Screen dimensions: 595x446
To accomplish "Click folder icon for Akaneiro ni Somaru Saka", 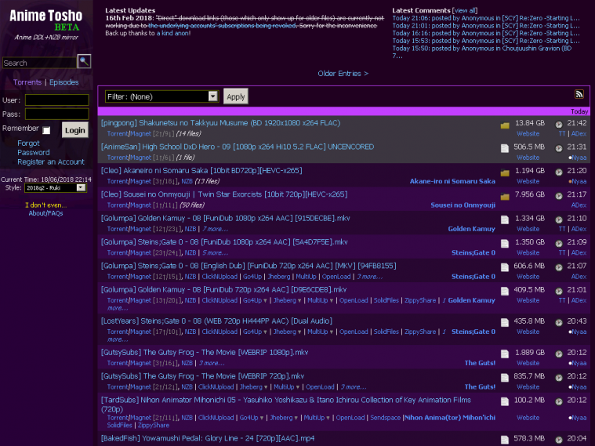I will point(505,173).
